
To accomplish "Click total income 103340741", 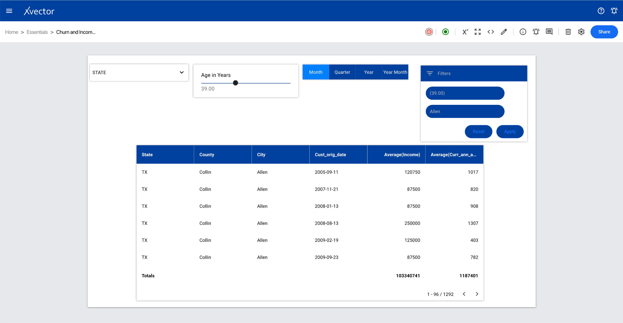I will pyautogui.click(x=408, y=276).
